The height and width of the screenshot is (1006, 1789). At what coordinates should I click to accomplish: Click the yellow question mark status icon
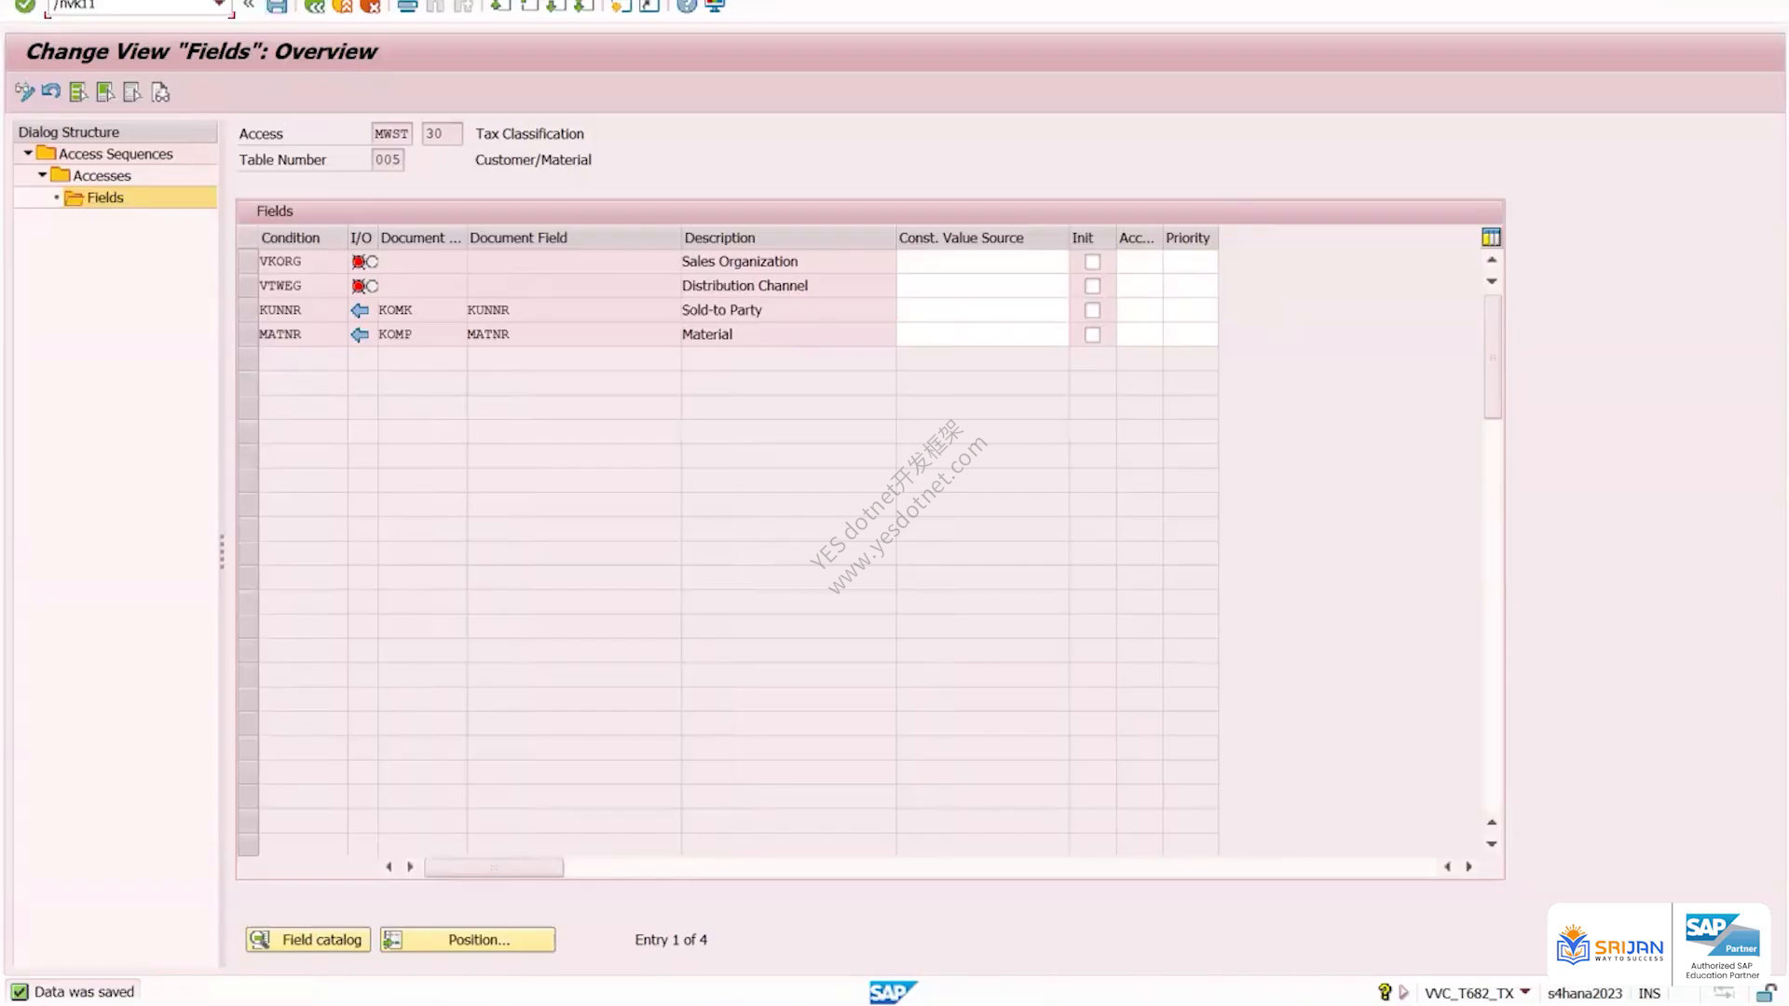pyautogui.click(x=1385, y=992)
